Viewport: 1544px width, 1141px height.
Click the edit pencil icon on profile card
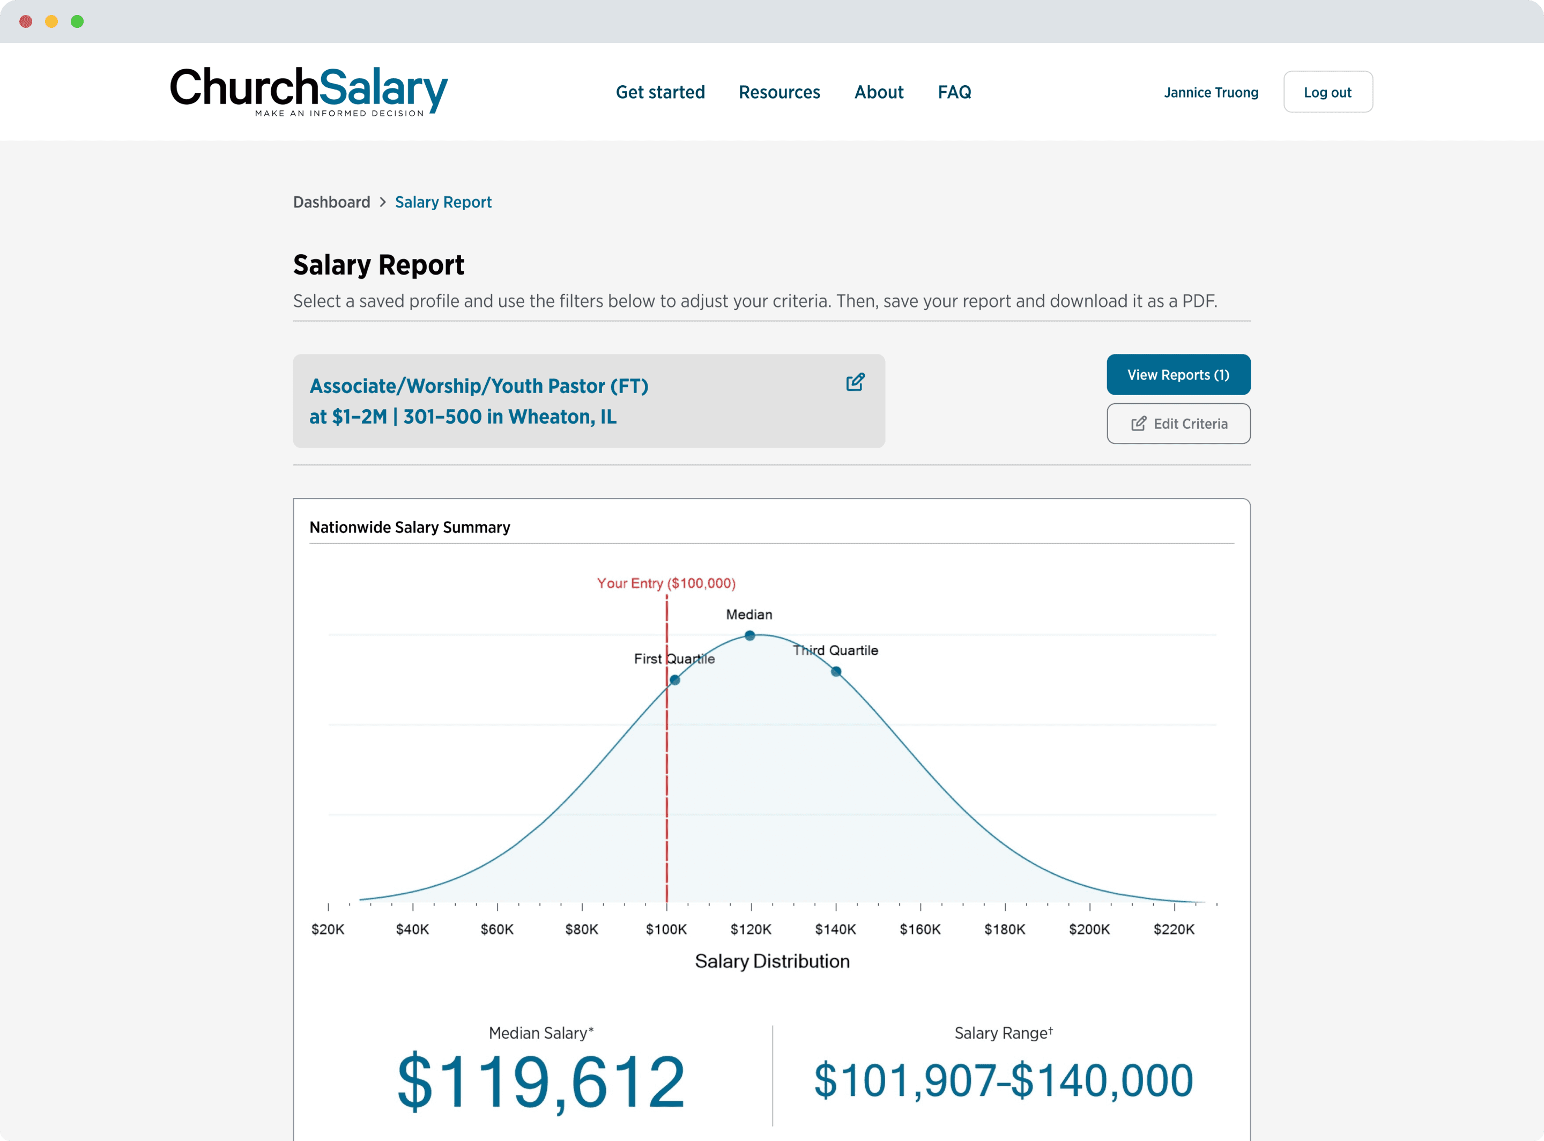tap(855, 382)
